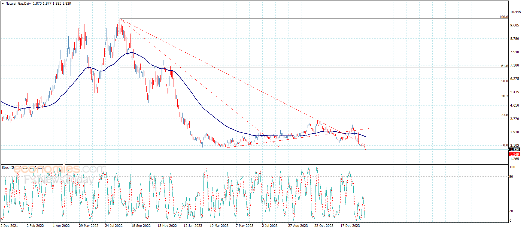Click the 17 Dec 2023 date on time axis
Screen dimensions: 522x229
pyautogui.click(x=350, y=225)
